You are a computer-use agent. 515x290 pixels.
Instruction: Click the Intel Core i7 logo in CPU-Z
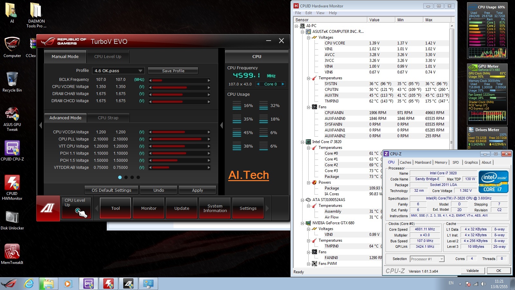point(493,182)
